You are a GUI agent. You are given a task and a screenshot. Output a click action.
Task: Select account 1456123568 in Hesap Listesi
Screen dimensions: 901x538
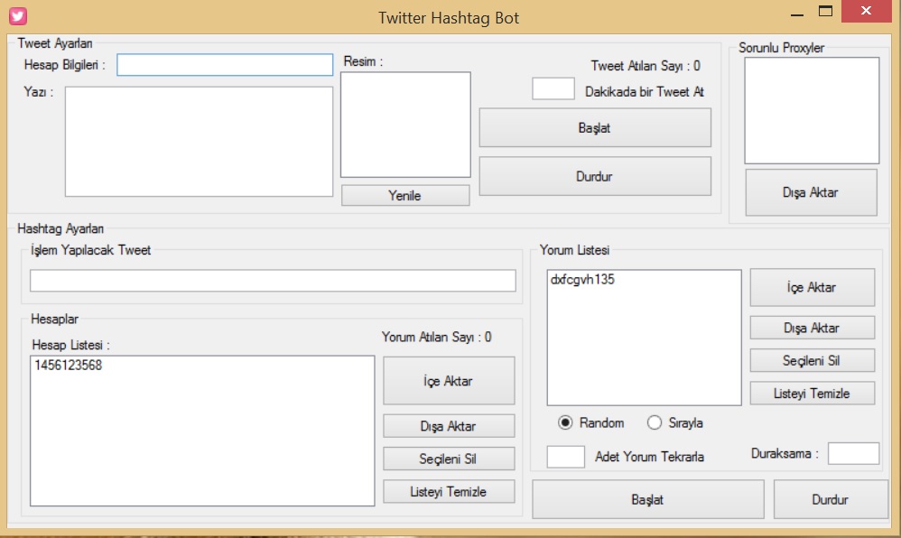[x=69, y=366]
